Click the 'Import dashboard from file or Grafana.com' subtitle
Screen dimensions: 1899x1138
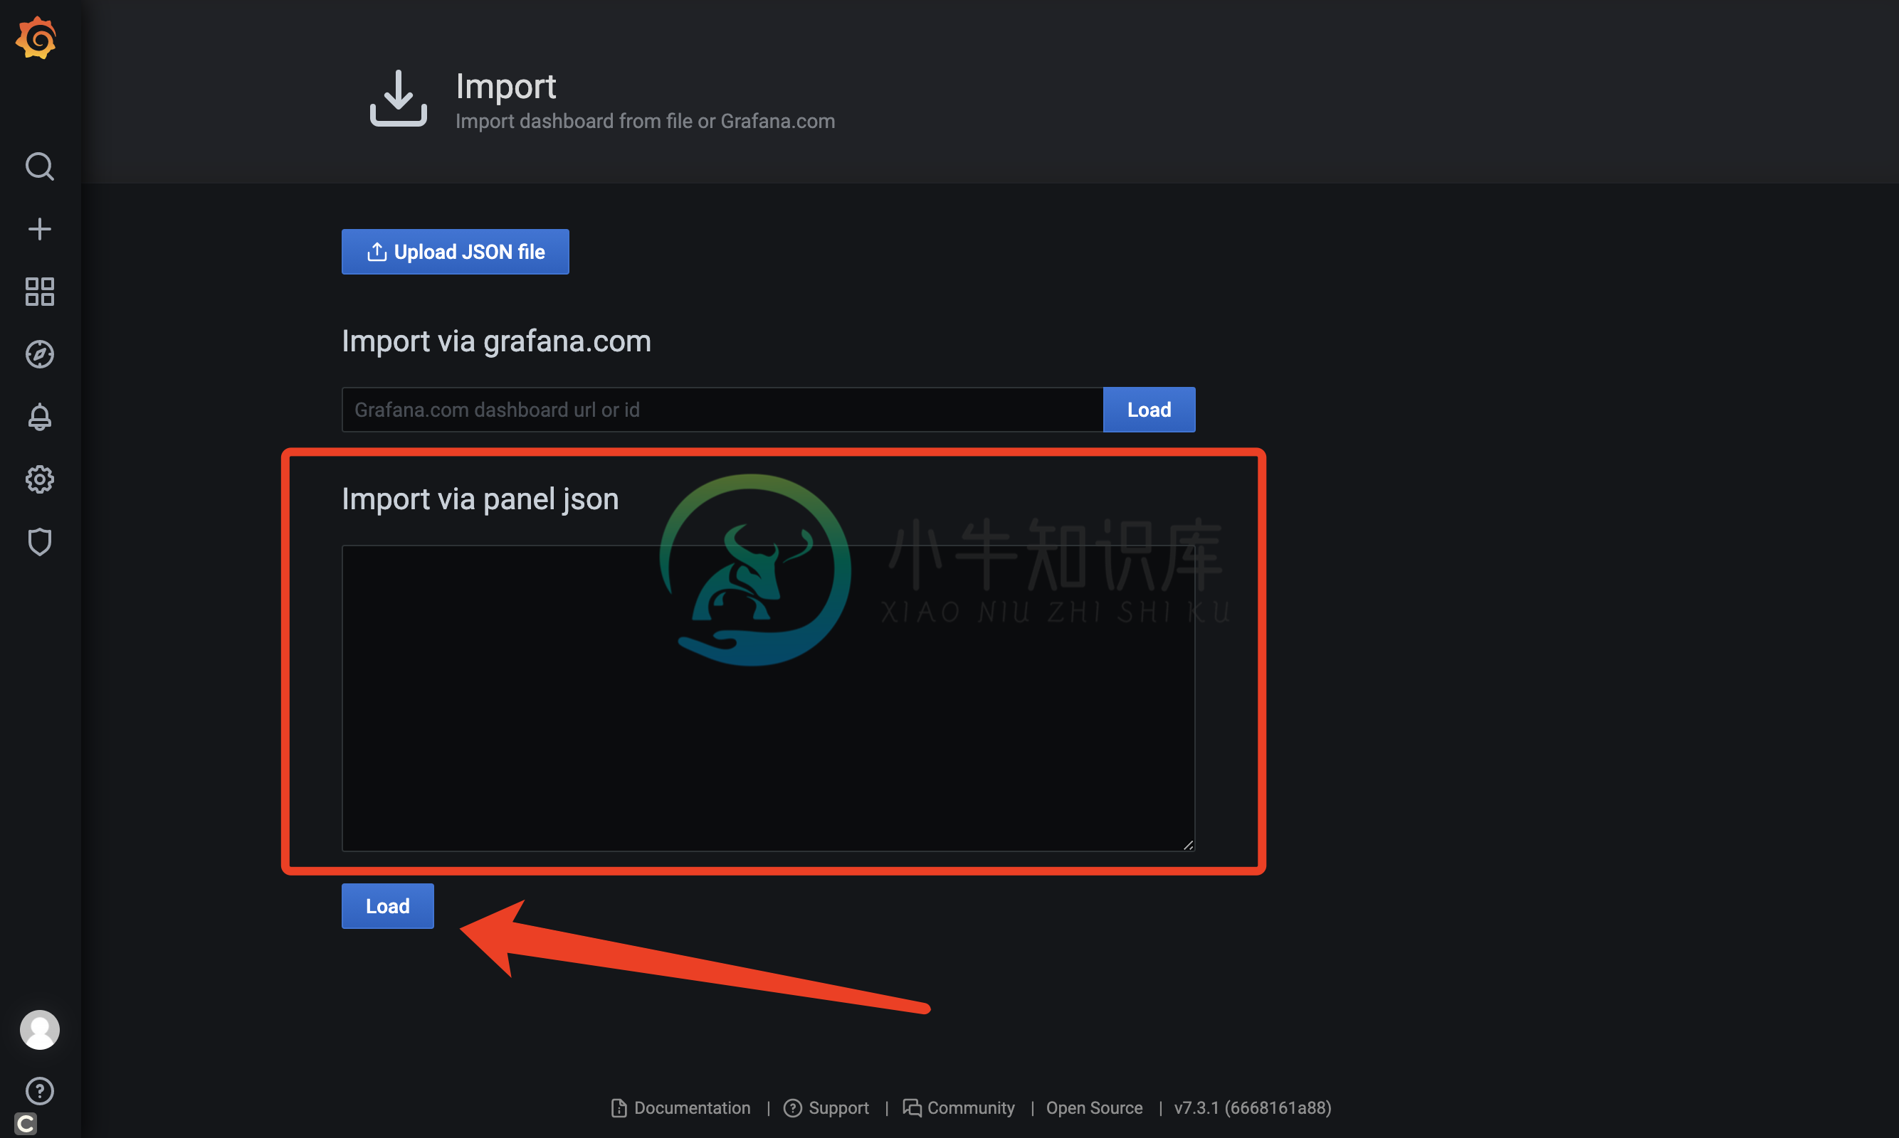tap(646, 121)
